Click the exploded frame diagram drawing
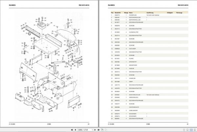This screenshot has height=132, width=197. pos(49,65)
